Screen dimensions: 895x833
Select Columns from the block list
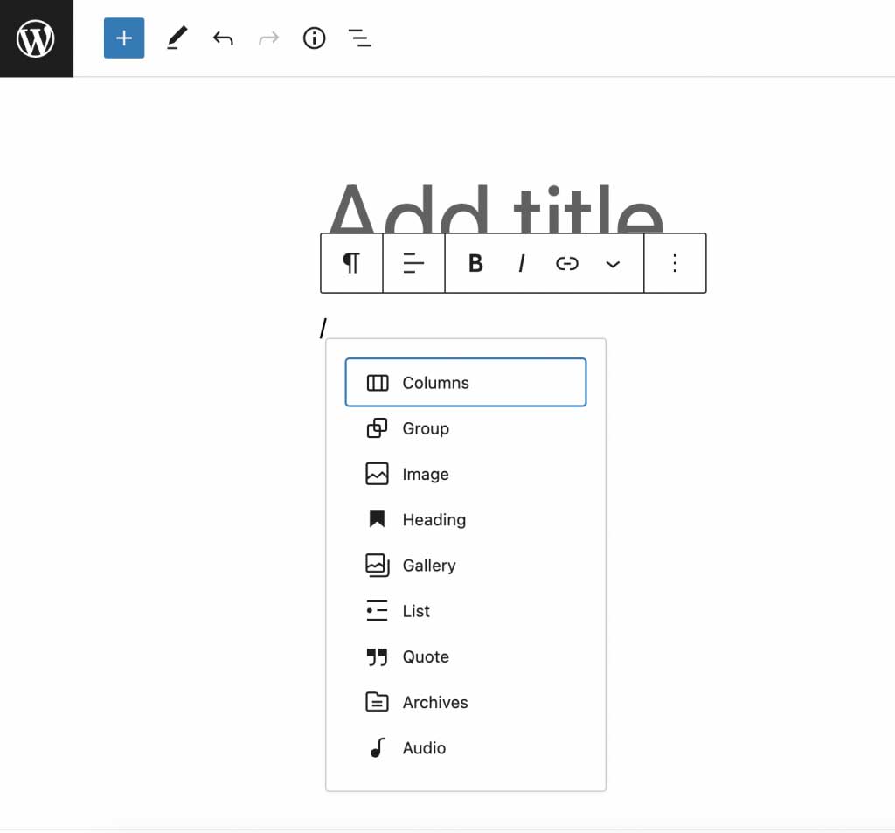pyautogui.click(x=466, y=383)
